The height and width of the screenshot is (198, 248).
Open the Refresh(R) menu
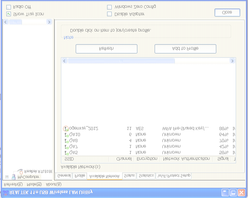[13, 184]
